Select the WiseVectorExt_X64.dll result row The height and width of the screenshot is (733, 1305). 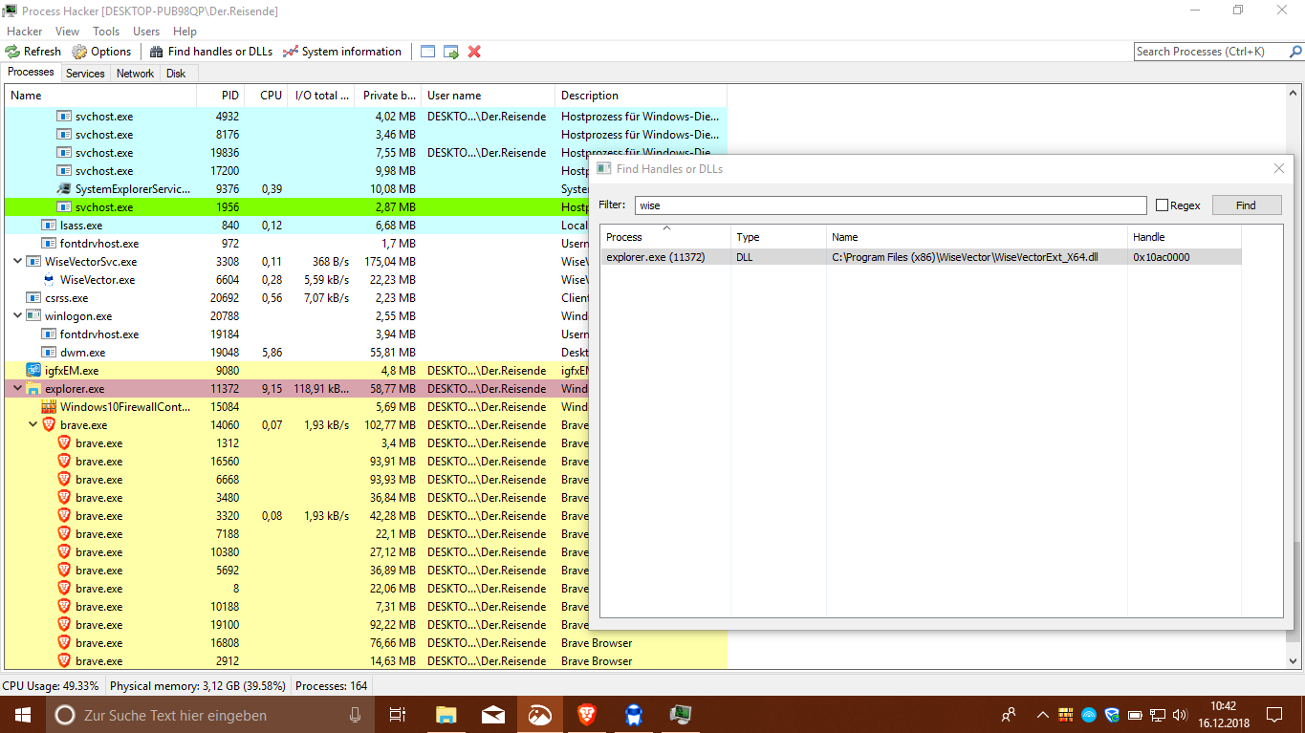pyautogui.click(x=922, y=257)
